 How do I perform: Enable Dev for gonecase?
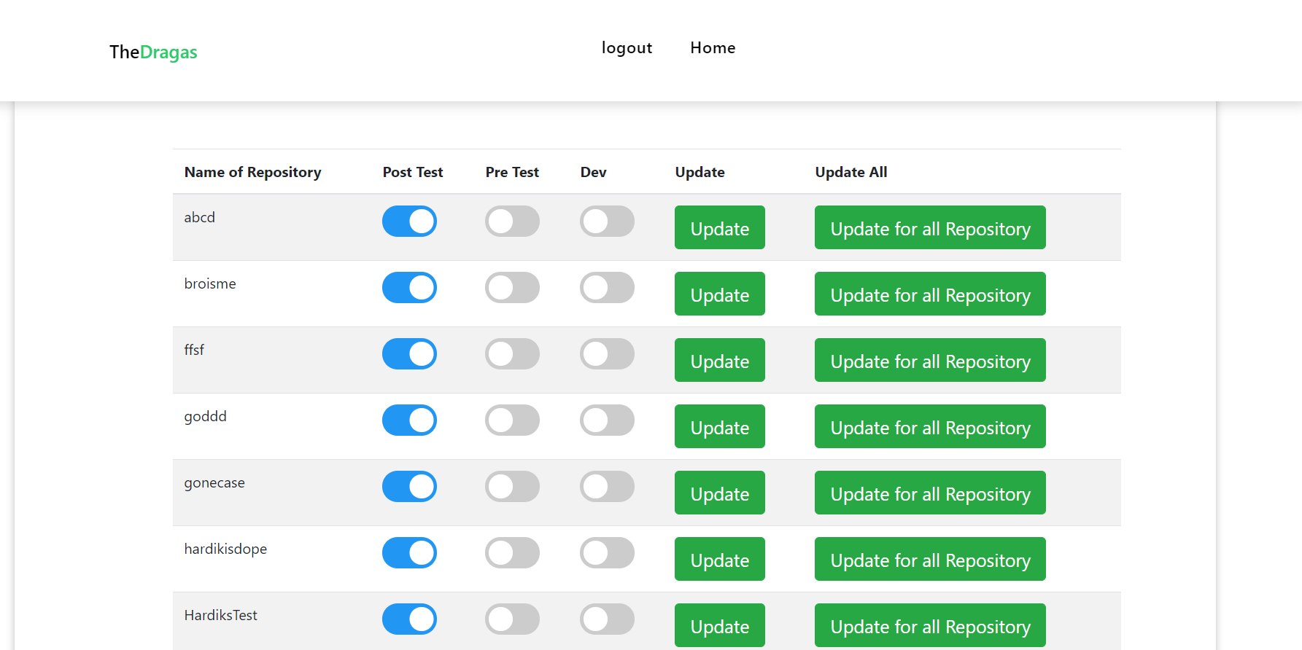tap(607, 486)
